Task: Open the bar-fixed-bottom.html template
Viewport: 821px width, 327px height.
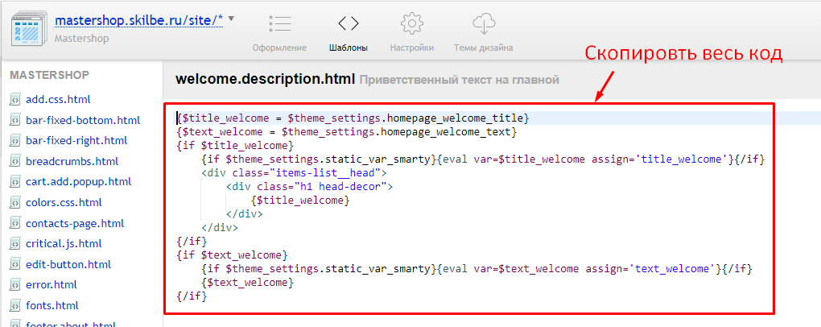Action: [x=82, y=121]
